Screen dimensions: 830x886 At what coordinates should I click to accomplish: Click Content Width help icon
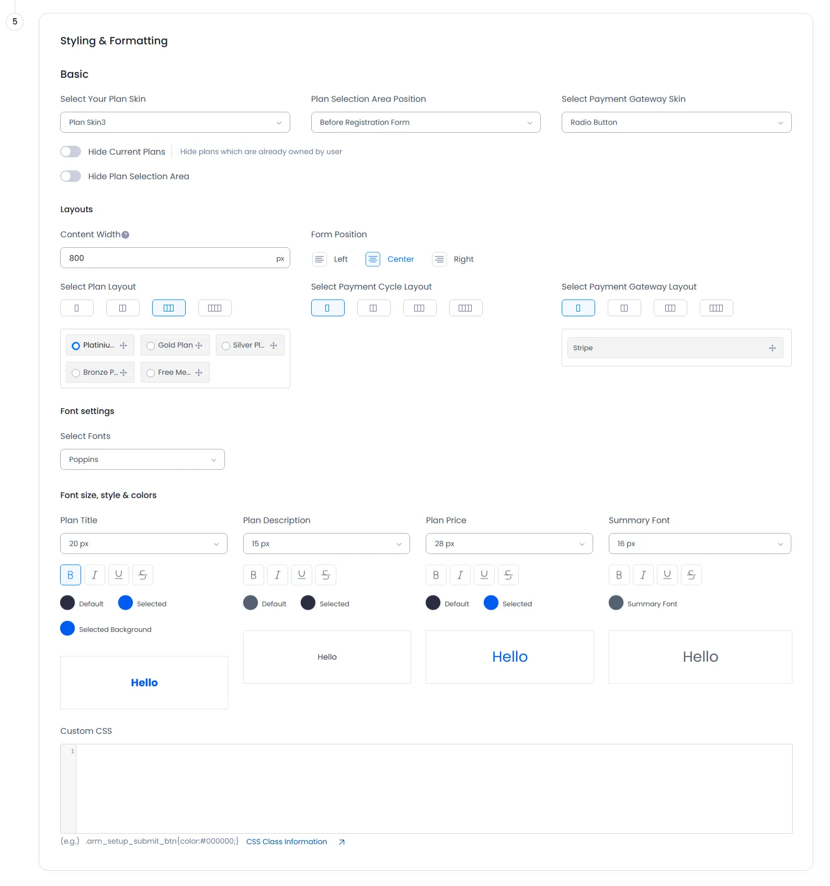[126, 235]
